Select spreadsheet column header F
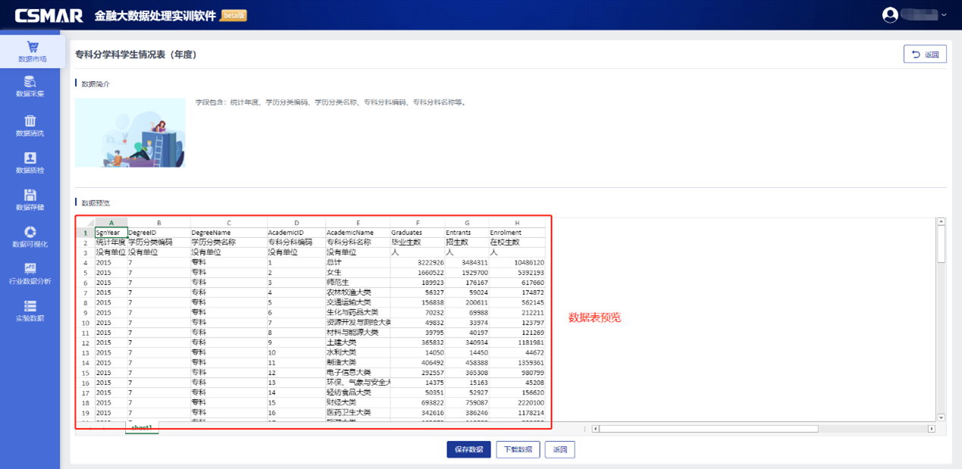The image size is (962, 469). click(x=418, y=223)
